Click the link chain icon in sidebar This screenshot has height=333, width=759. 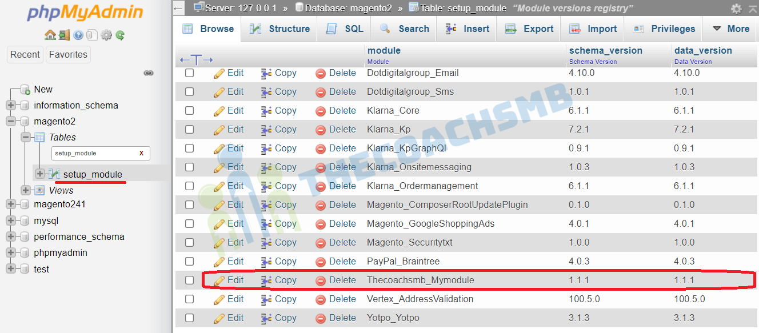pos(149,73)
